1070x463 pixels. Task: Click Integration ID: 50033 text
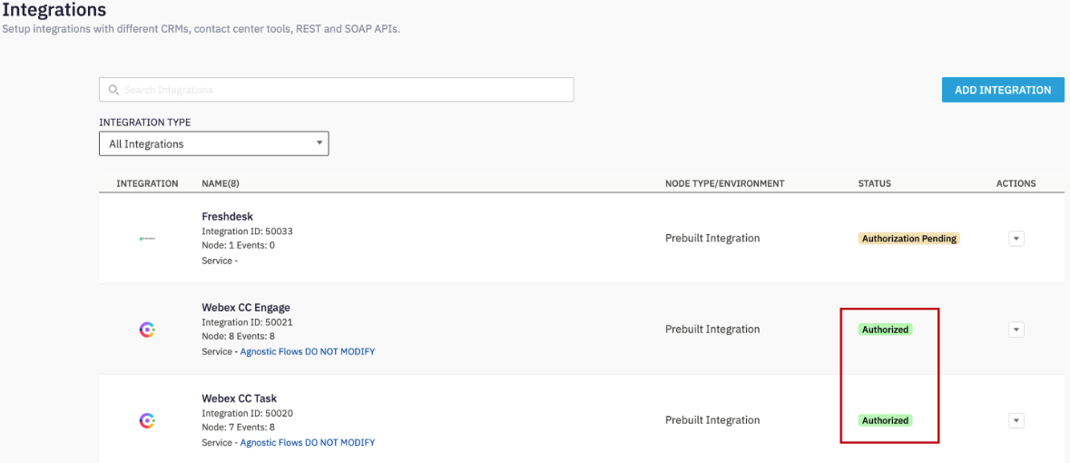point(247,231)
